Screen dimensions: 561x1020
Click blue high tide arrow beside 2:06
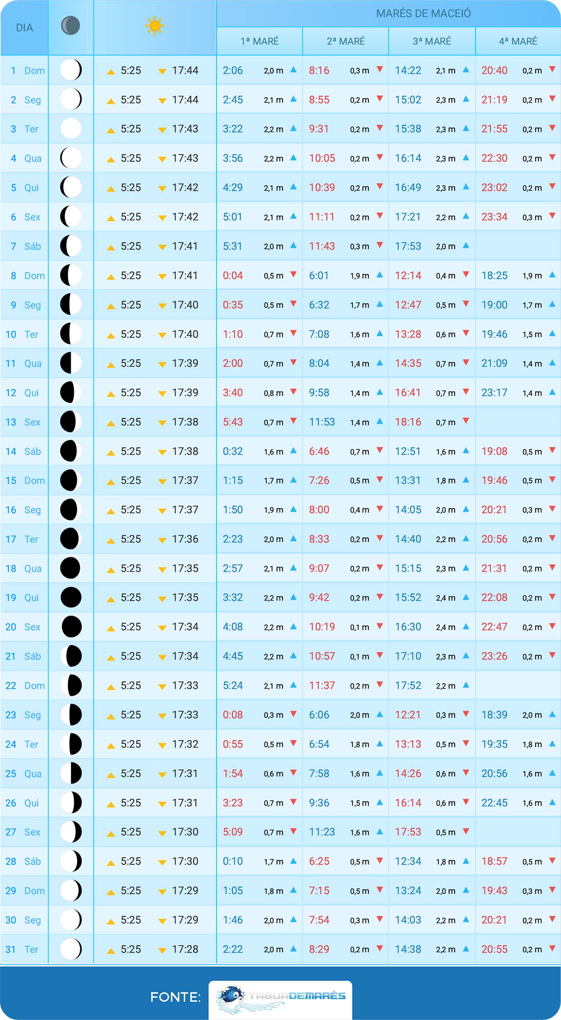click(x=293, y=70)
